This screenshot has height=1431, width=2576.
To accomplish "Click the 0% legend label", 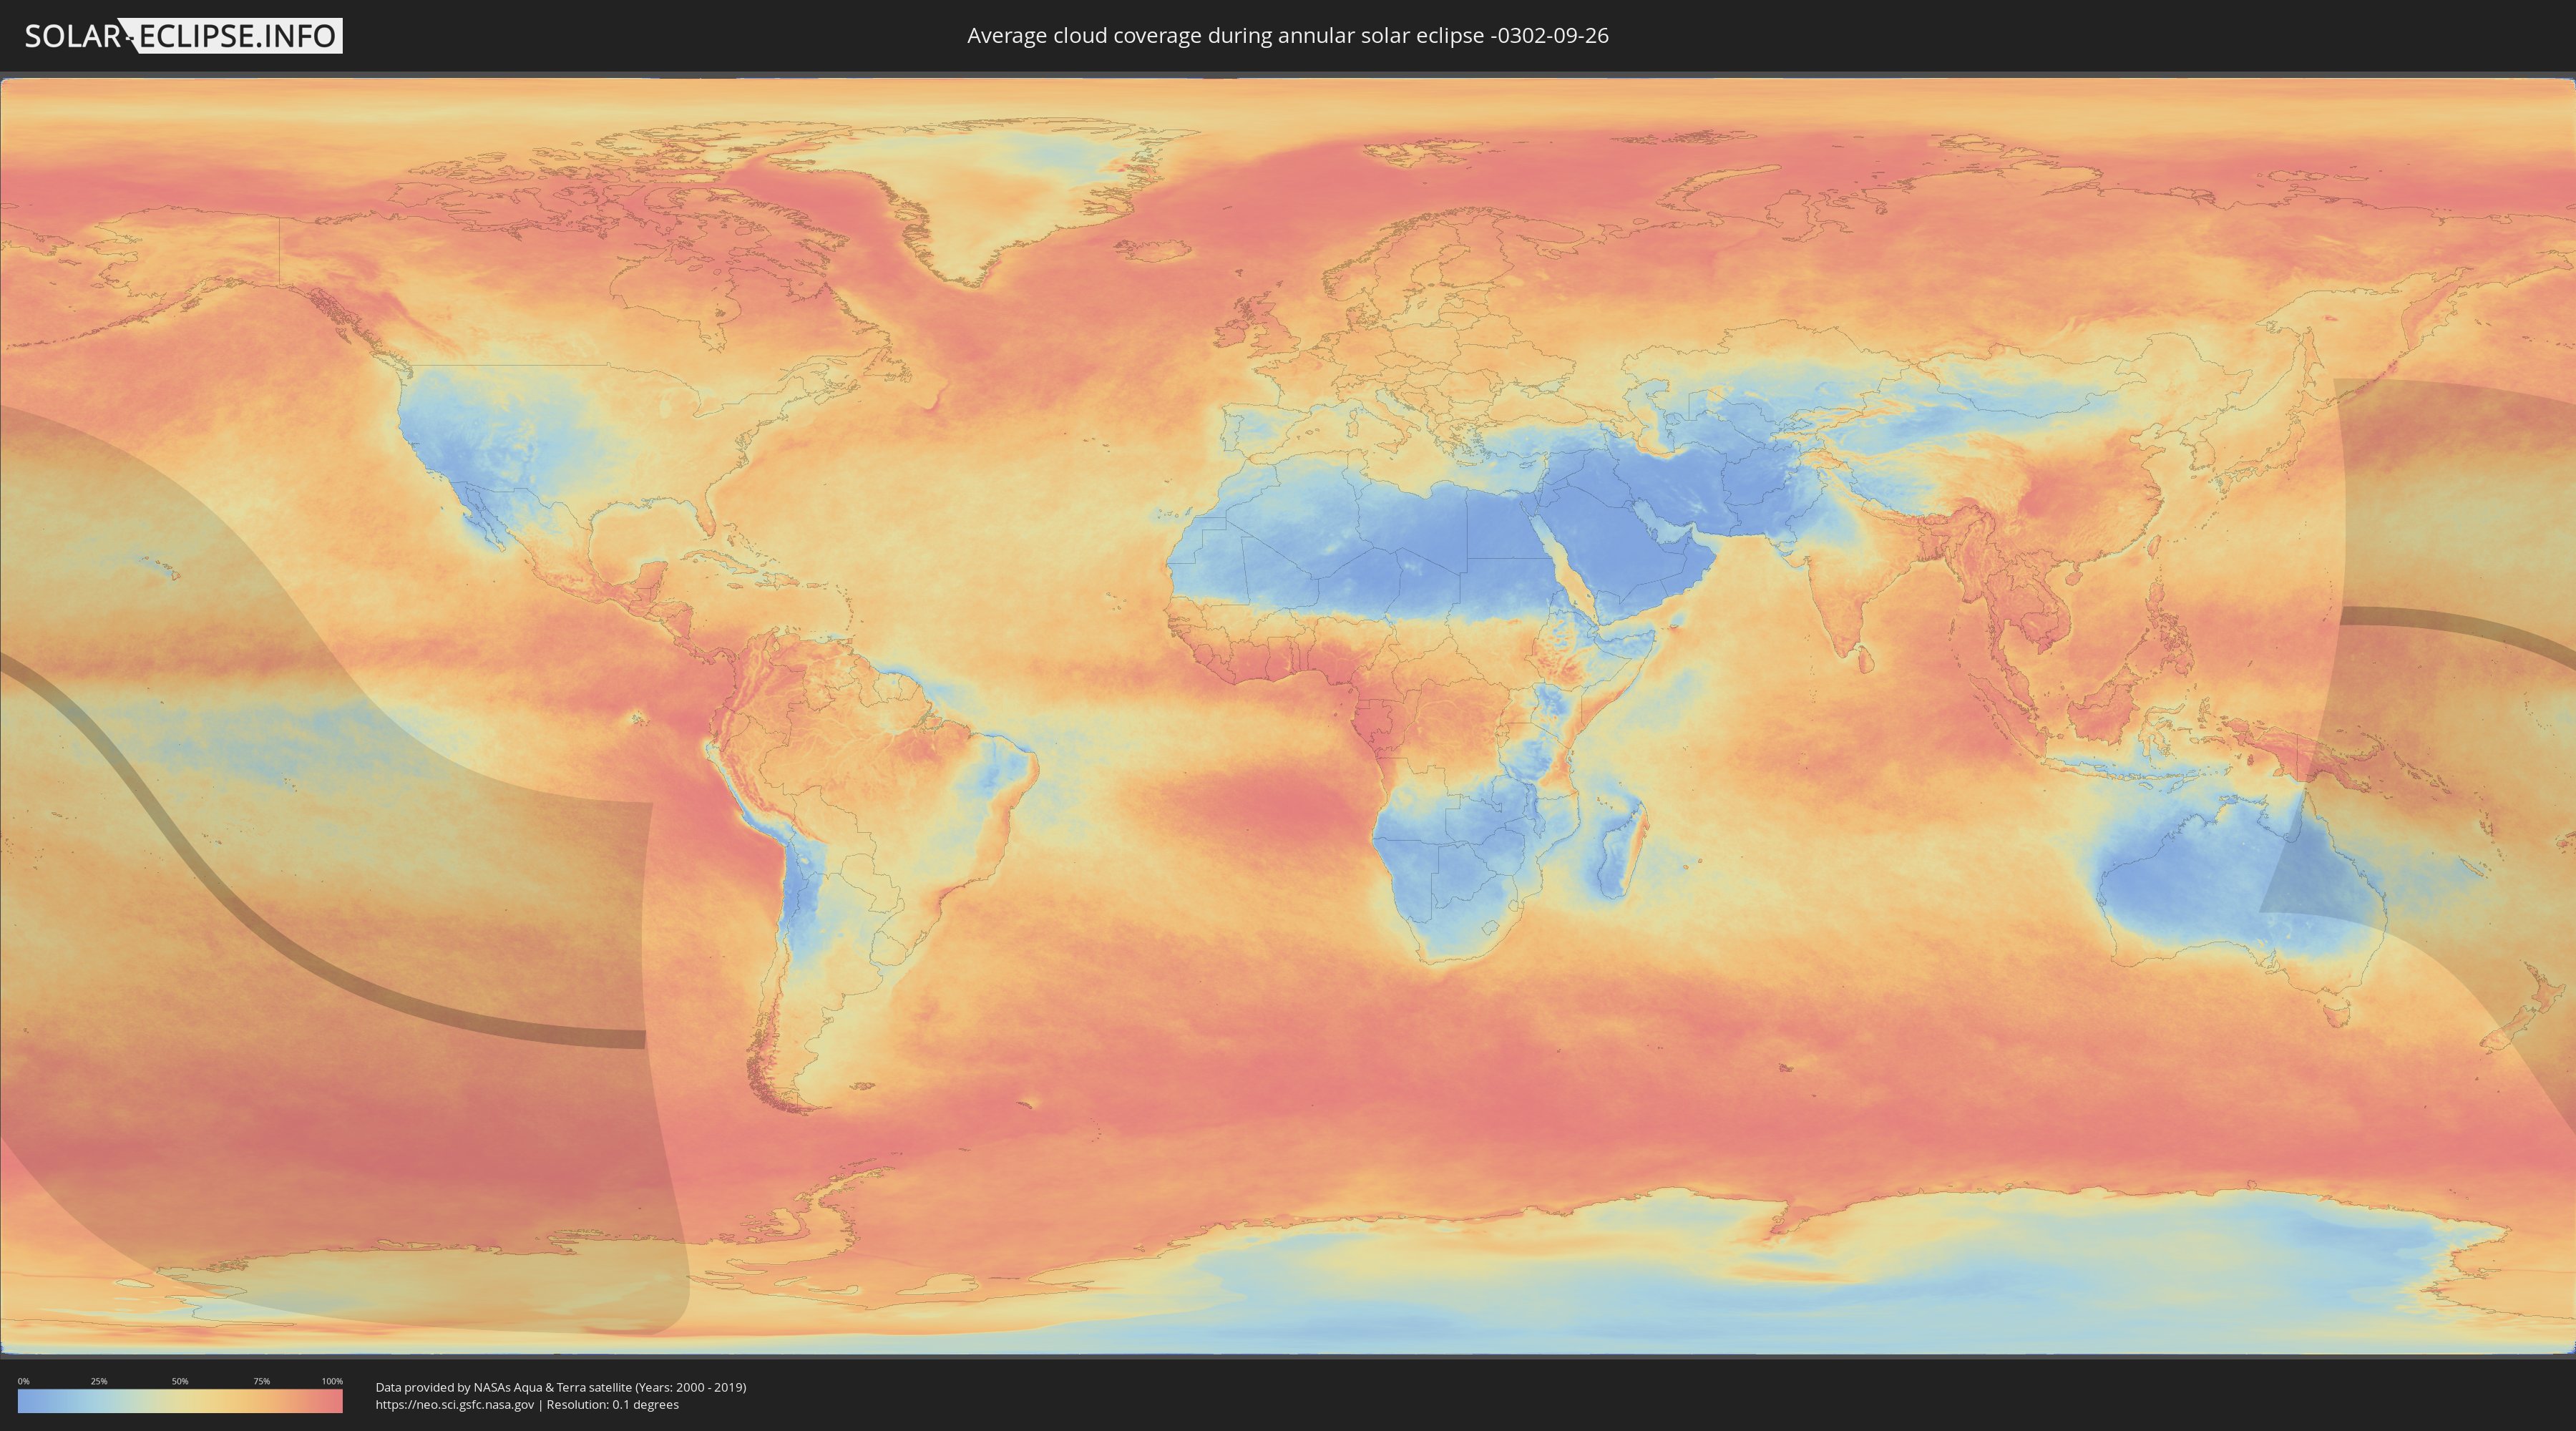I will (x=23, y=1381).
